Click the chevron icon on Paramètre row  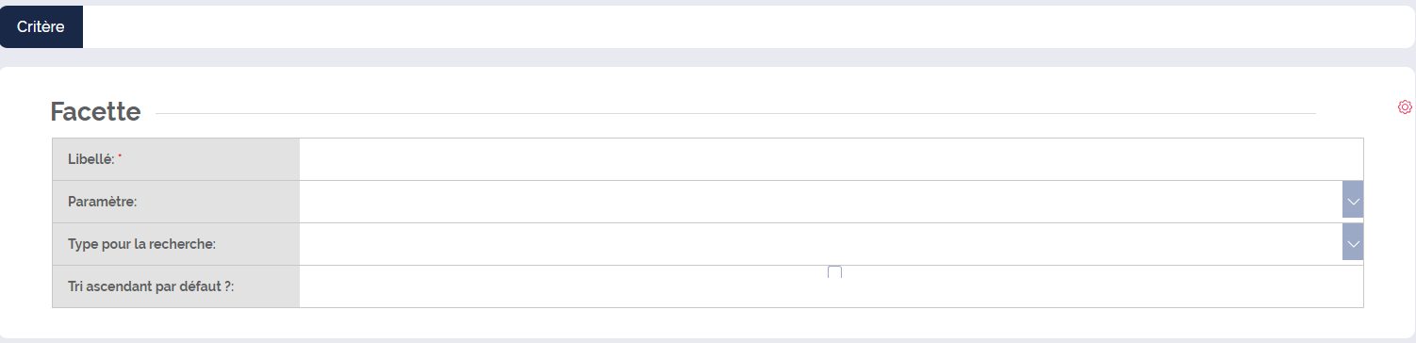pos(1353,202)
